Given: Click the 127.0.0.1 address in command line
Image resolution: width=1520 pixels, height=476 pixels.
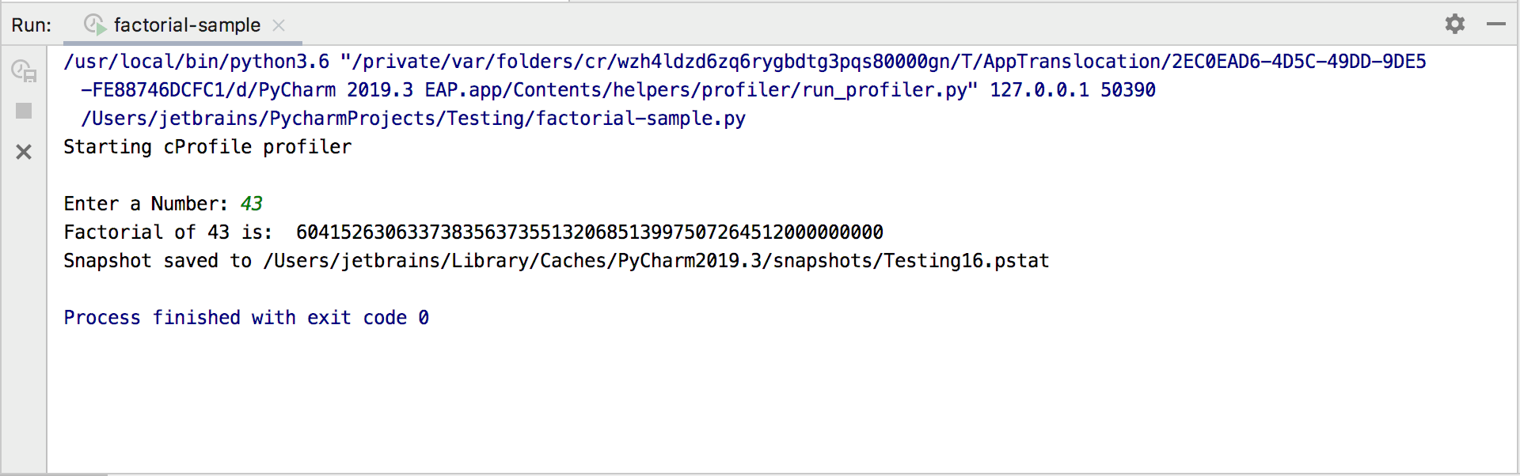Looking at the screenshot, I should 1039,90.
